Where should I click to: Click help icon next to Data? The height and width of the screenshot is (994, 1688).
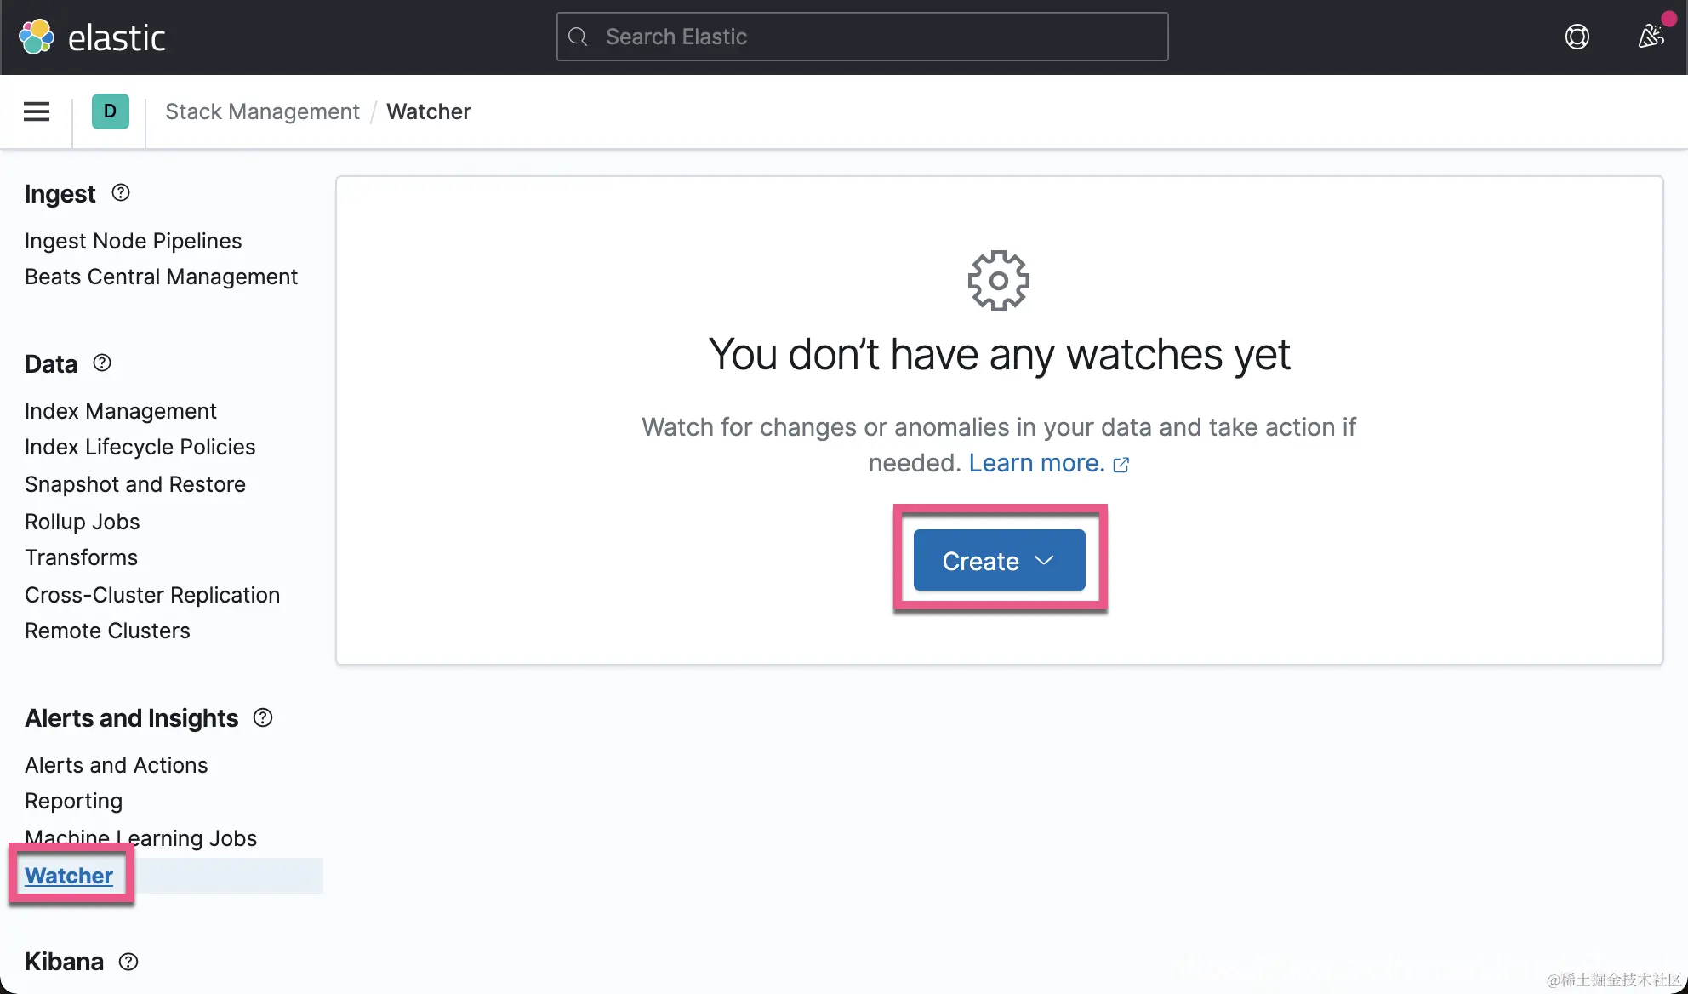[x=102, y=363]
